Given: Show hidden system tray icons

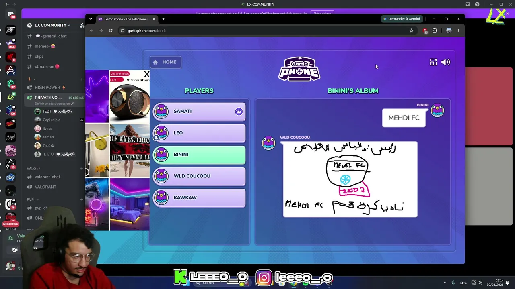Looking at the screenshot, I should (445, 283).
